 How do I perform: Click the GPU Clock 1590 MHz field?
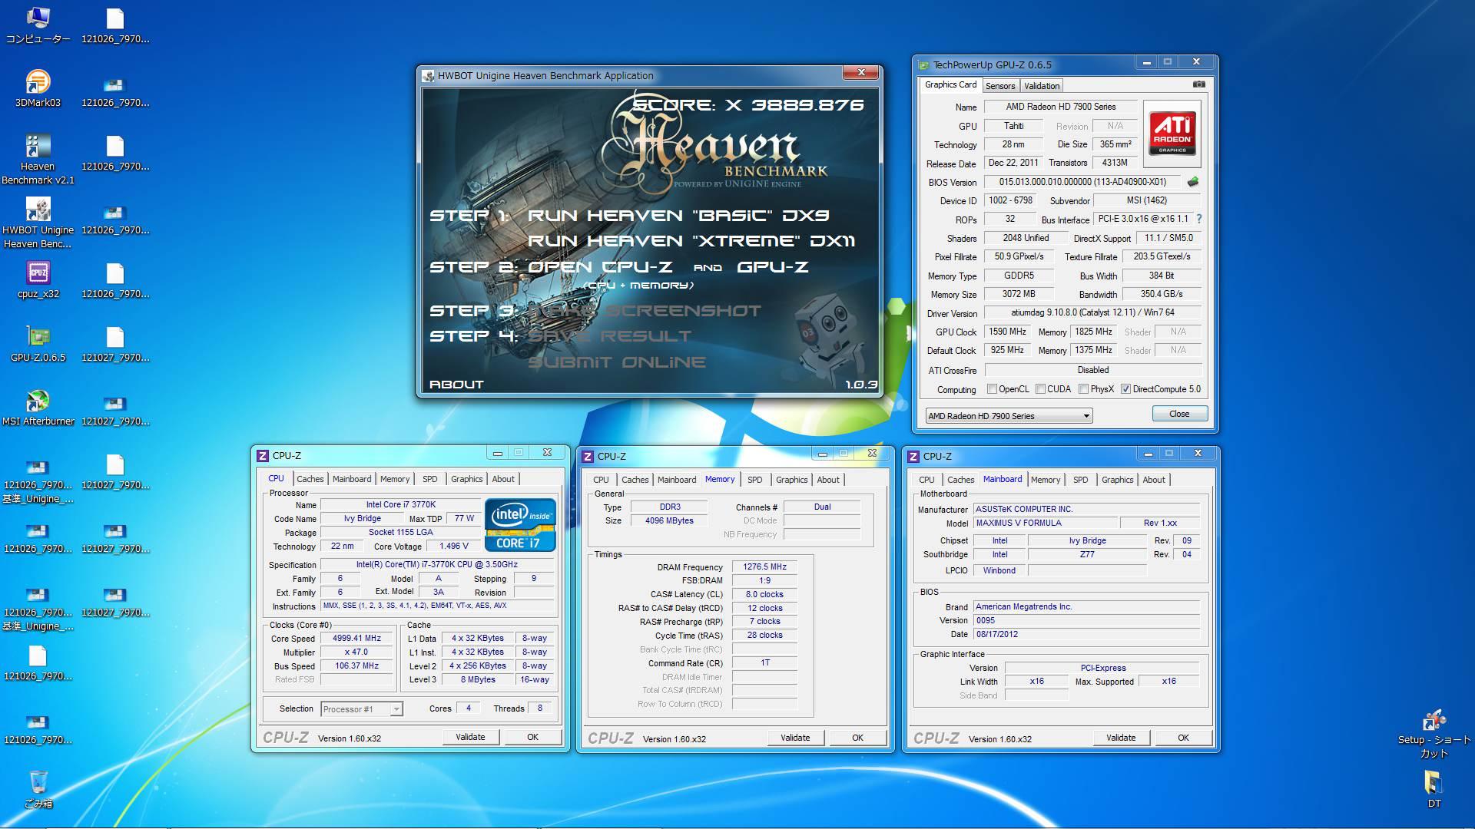click(x=1007, y=332)
